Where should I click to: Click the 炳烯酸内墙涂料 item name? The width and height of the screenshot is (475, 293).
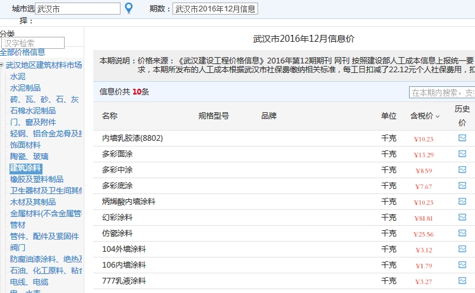(129, 202)
